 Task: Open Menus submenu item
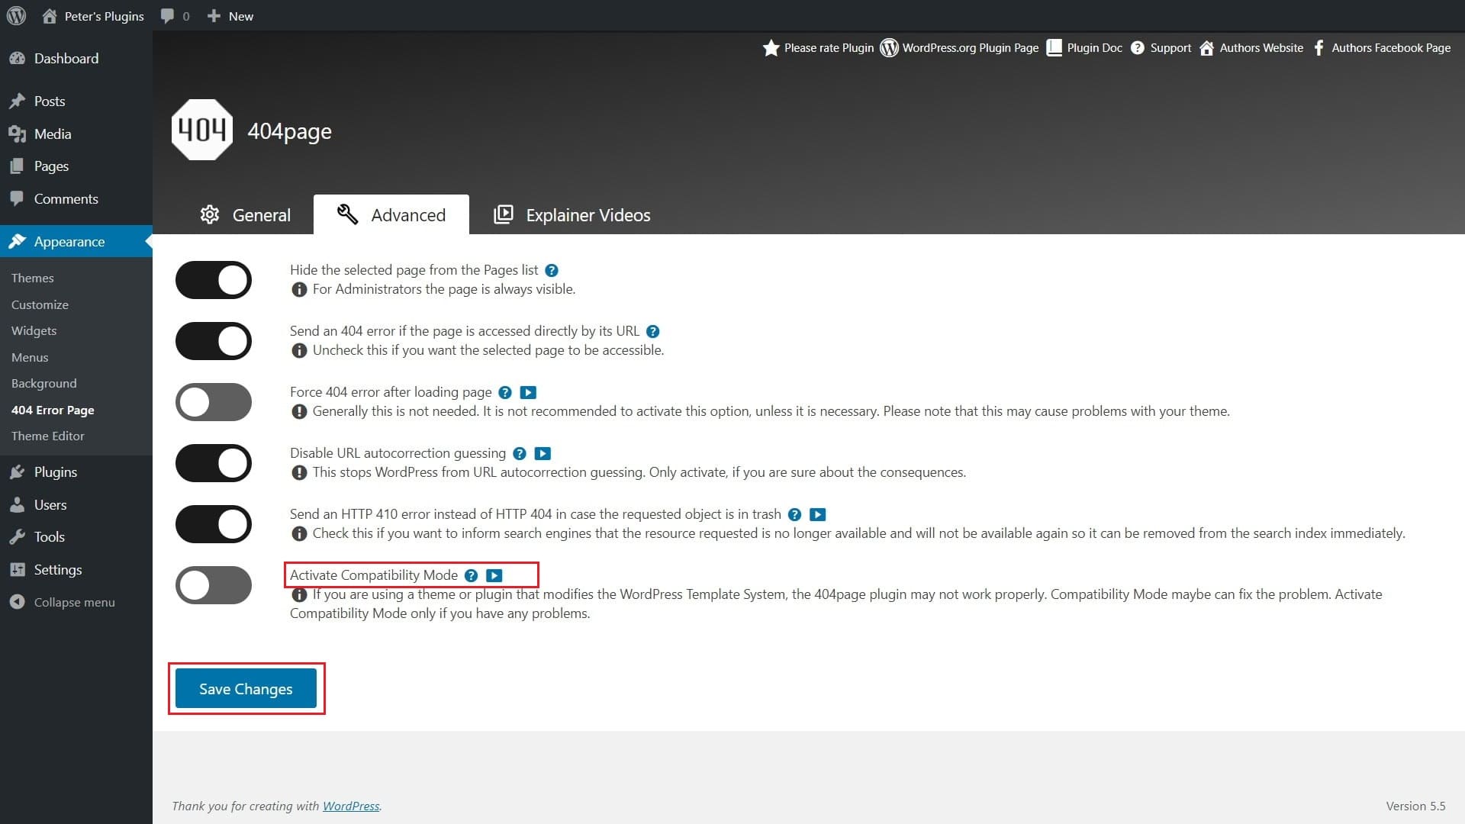click(x=30, y=357)
